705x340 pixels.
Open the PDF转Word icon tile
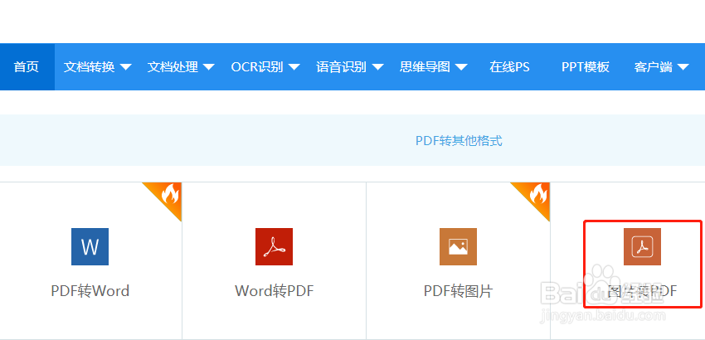(x=90, y=246)
